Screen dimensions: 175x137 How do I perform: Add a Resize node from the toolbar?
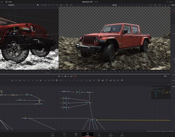[57, 80]
